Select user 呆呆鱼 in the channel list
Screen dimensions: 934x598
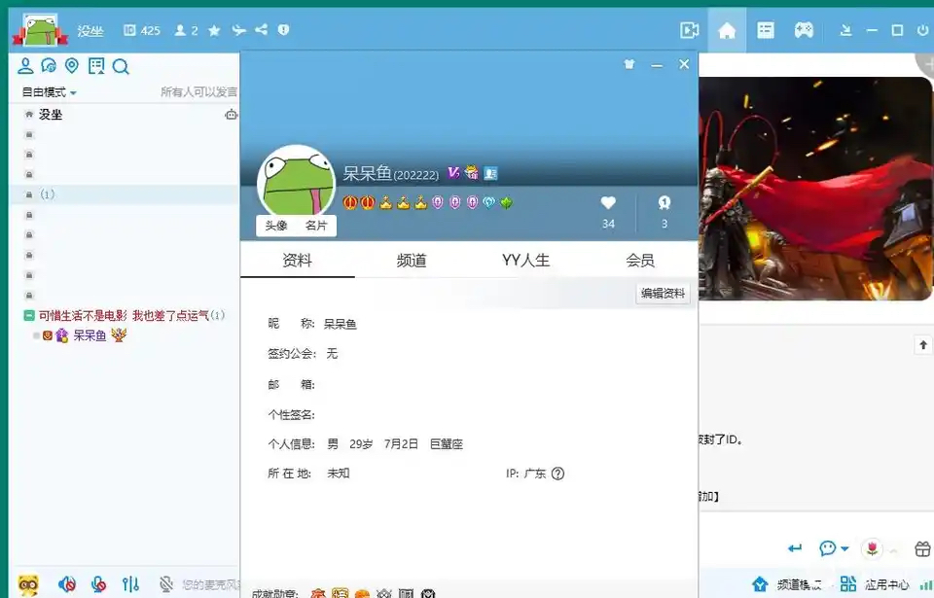point(90,335)
